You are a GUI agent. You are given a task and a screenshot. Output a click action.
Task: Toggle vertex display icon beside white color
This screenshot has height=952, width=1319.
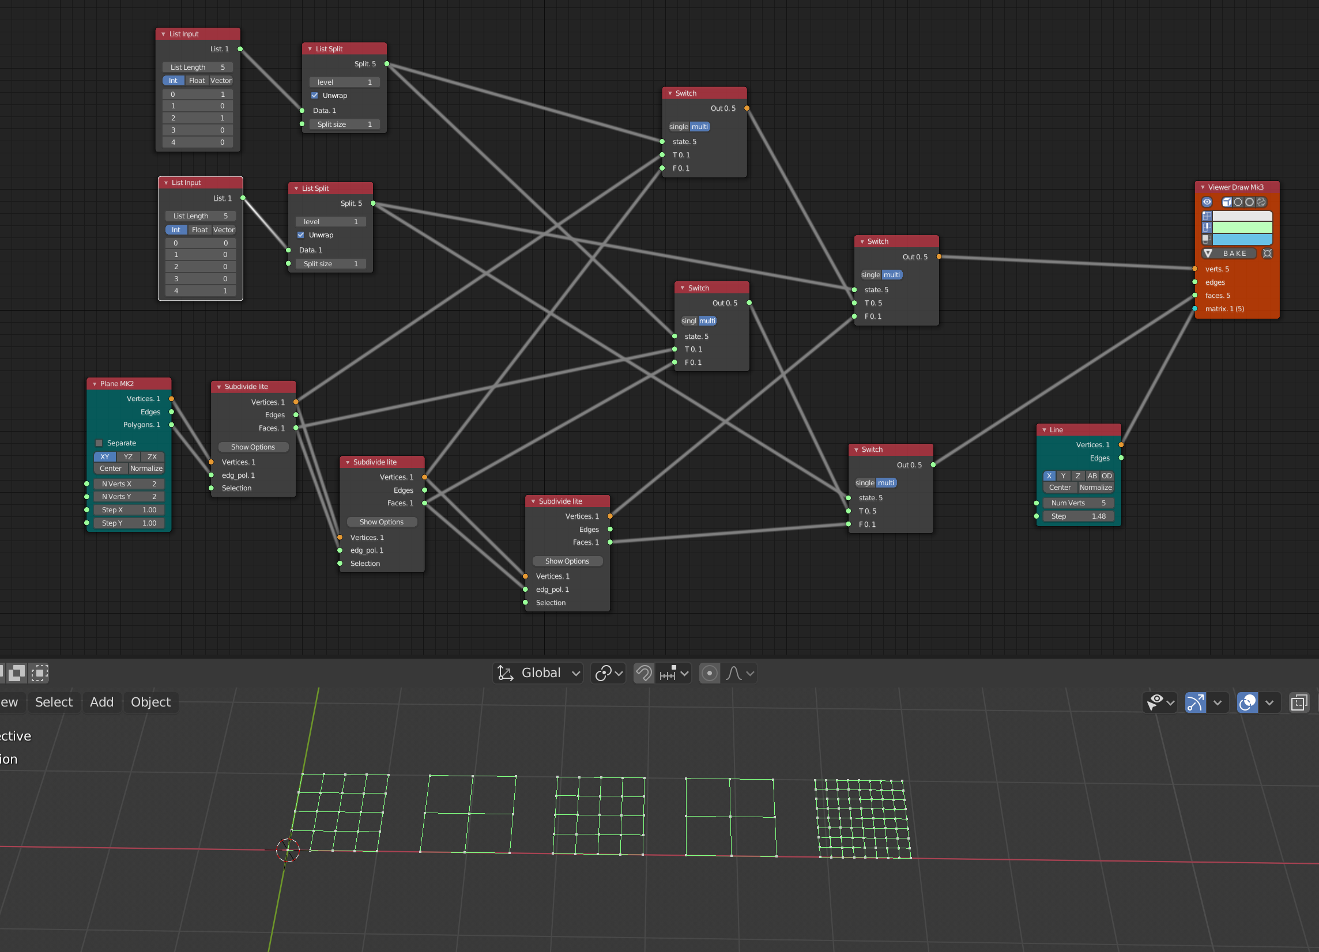(1207, 216)
